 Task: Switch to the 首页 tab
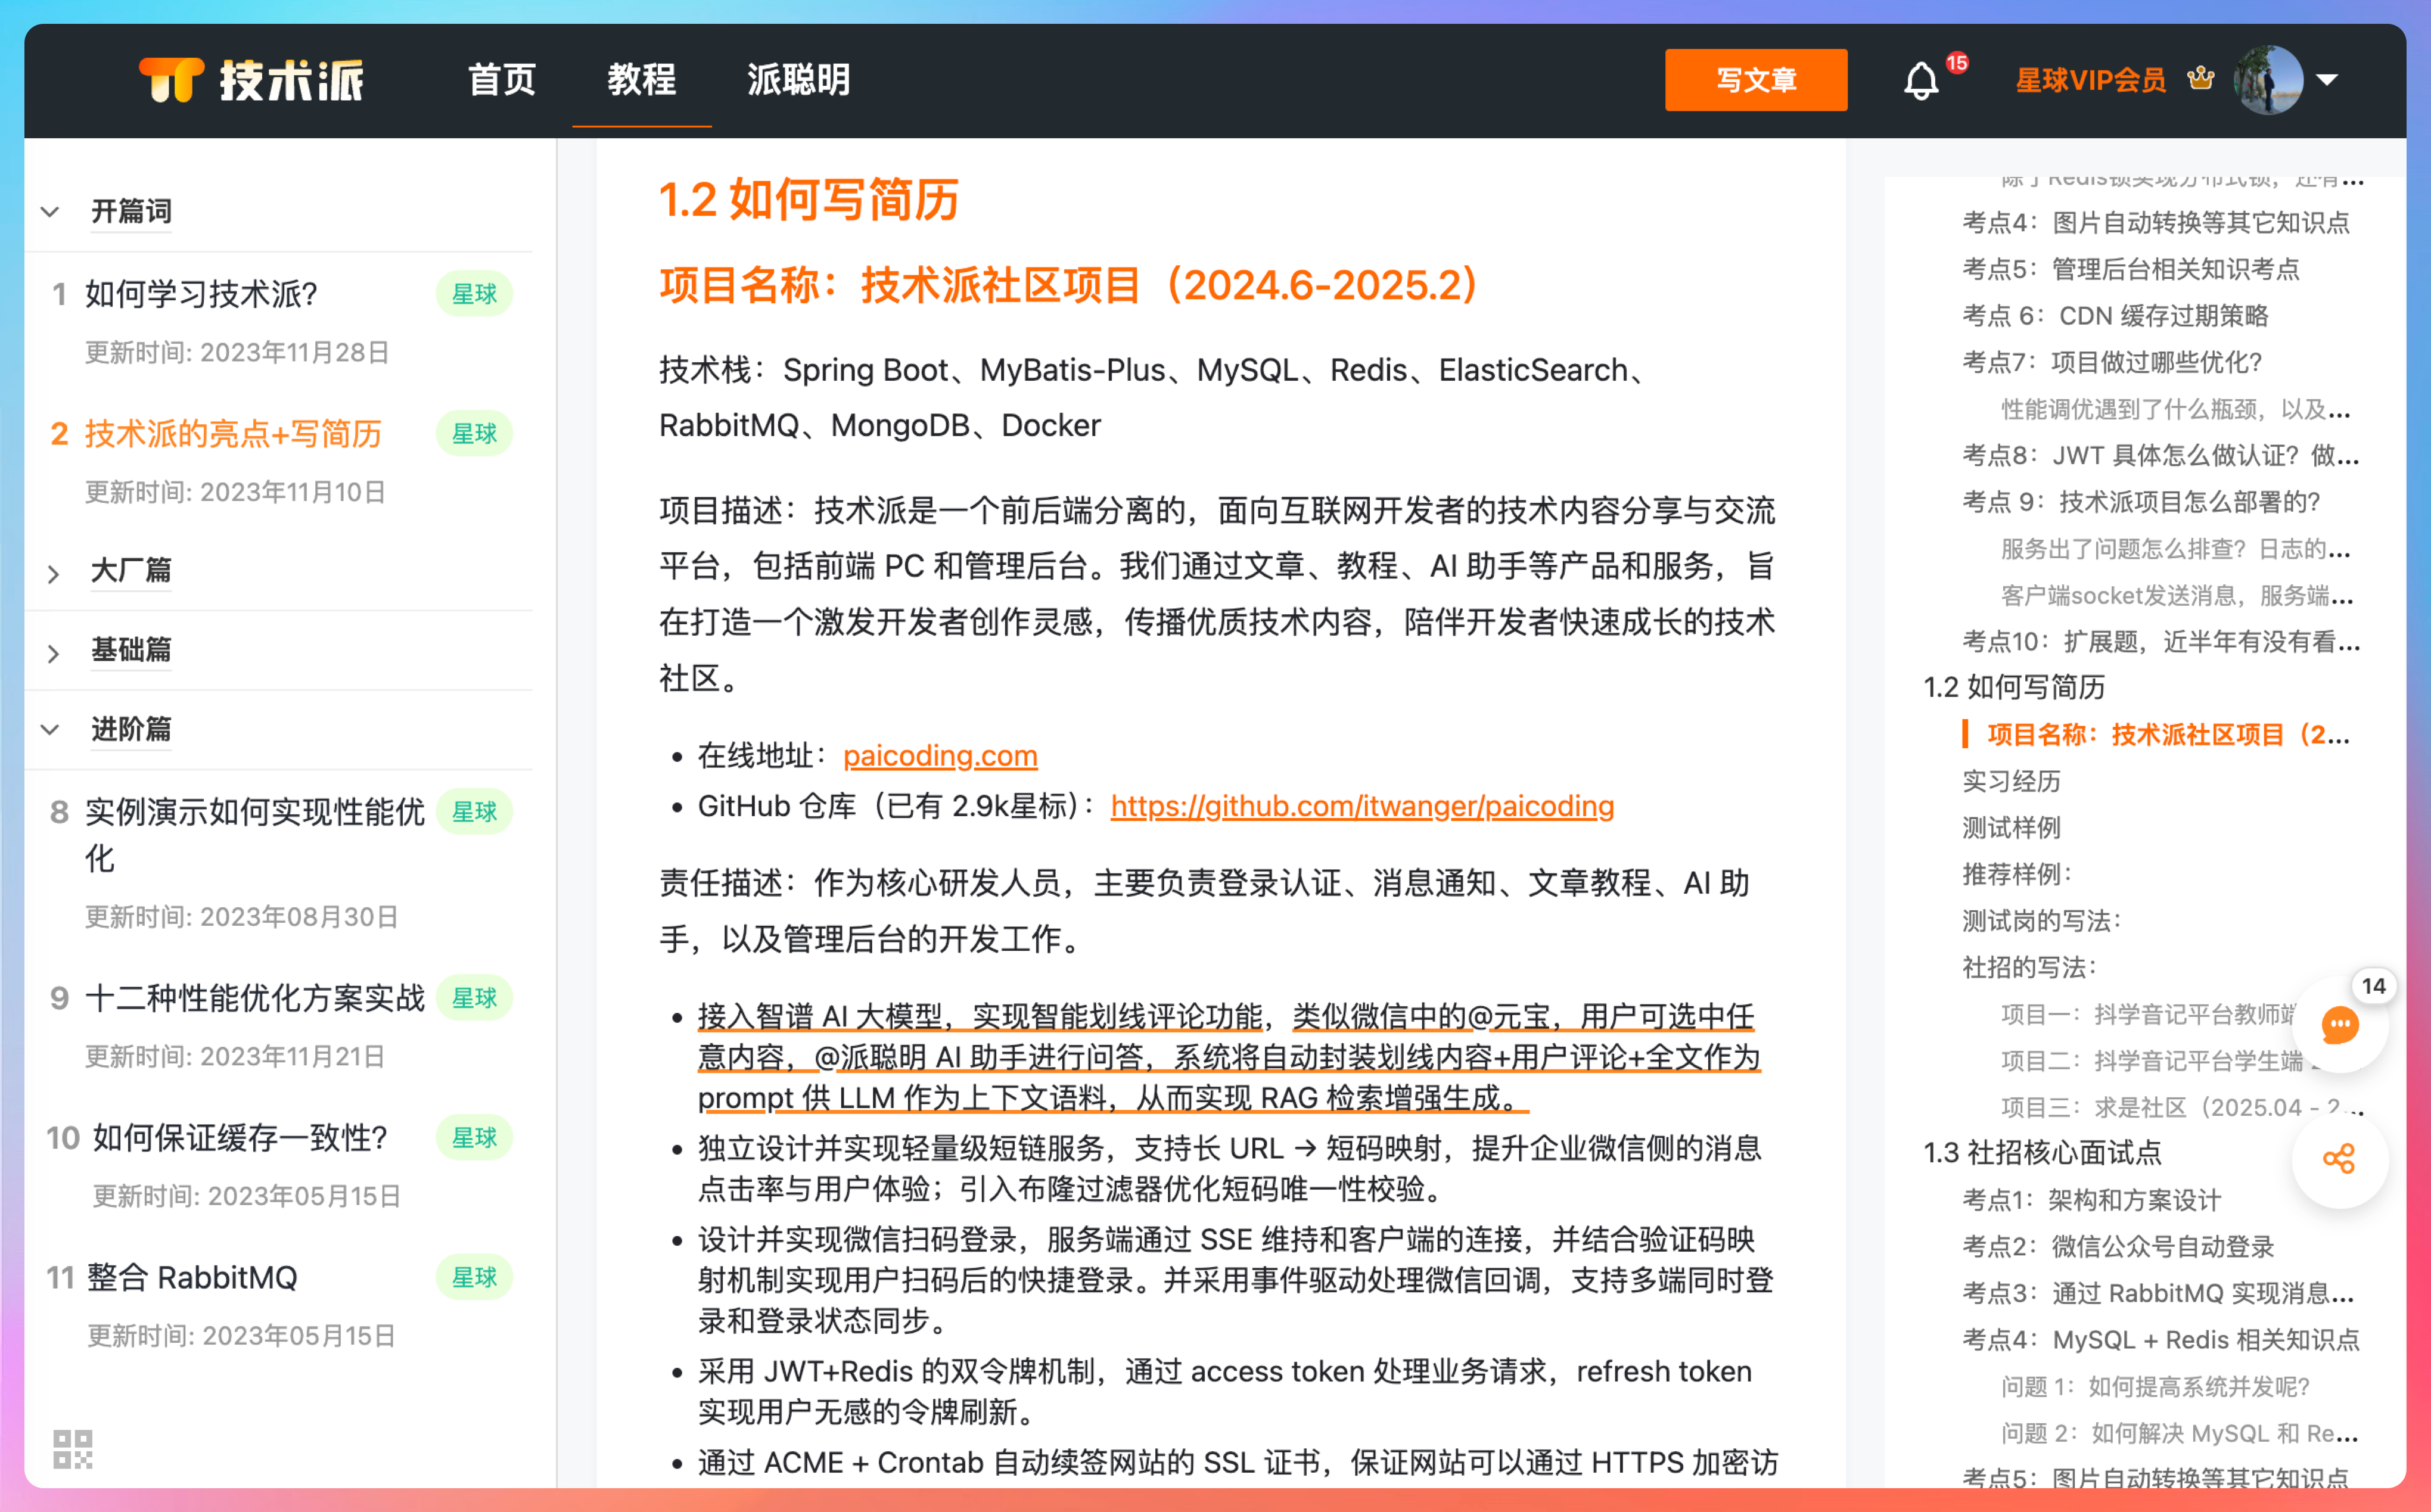point(502,80)
